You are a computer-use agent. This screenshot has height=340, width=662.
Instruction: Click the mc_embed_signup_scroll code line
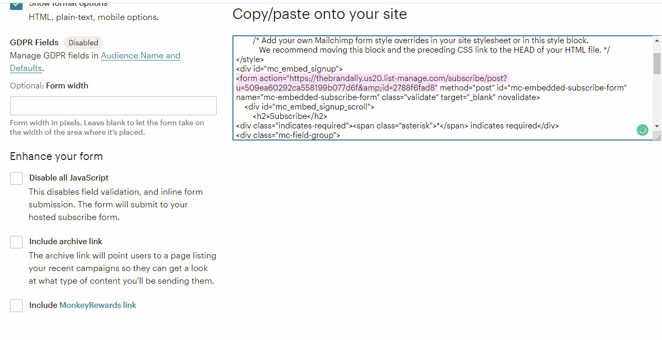coord(309,107)
